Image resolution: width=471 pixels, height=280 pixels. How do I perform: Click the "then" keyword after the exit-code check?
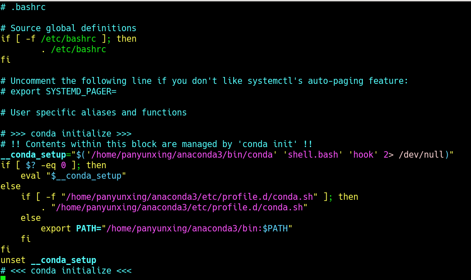point(96,165)
